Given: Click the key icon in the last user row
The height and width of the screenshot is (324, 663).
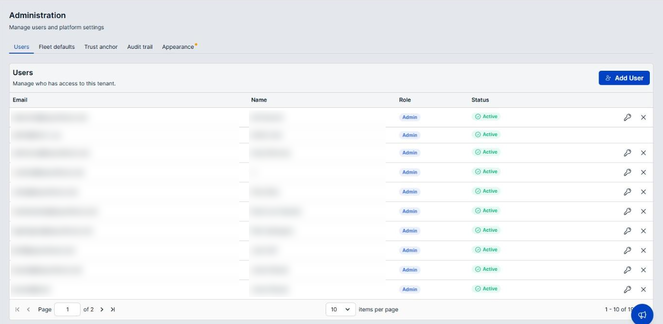Looking at the screenshot, I should (627, 289).
